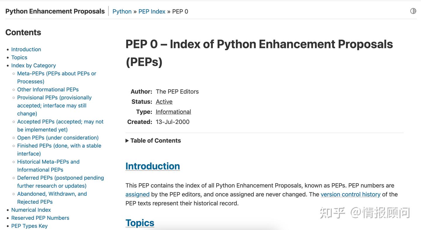This screenshot has width=421, height=230.
Task: Jump to the Index by Category section
Action: pyautogui.click(x=33, y=65)
